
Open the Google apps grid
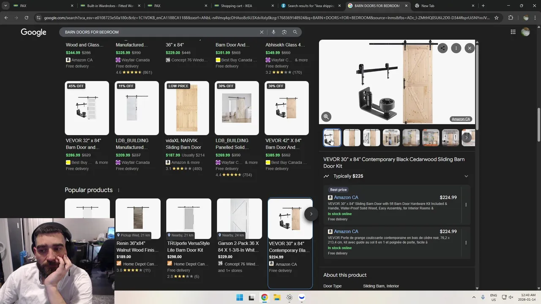click(x=513, y=32)
